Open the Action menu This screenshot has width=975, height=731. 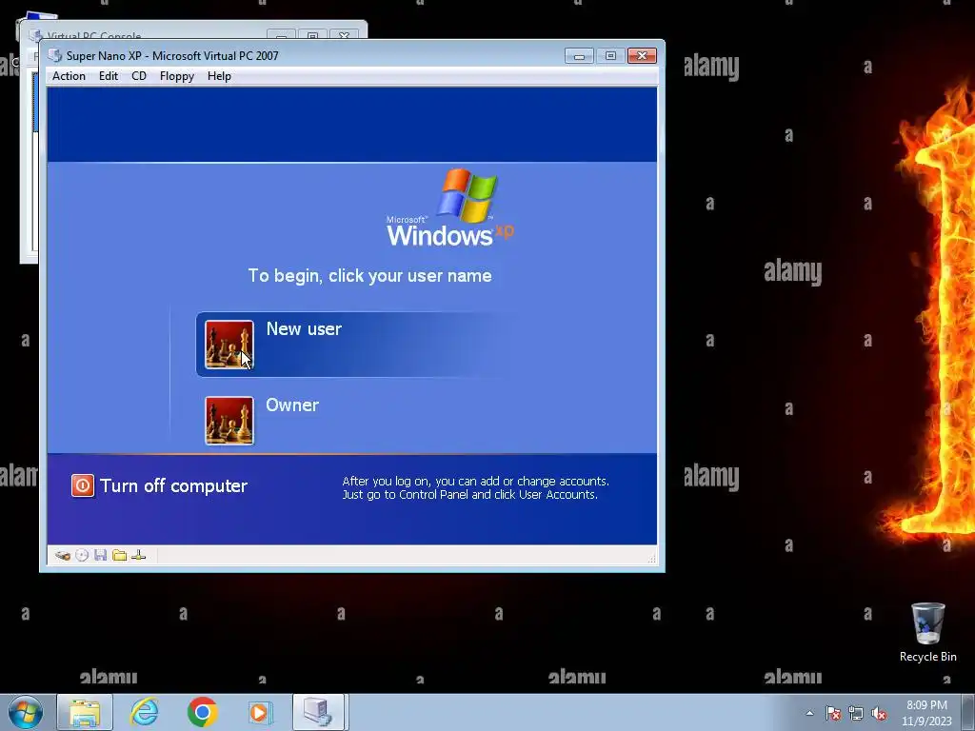click(69, 76)
